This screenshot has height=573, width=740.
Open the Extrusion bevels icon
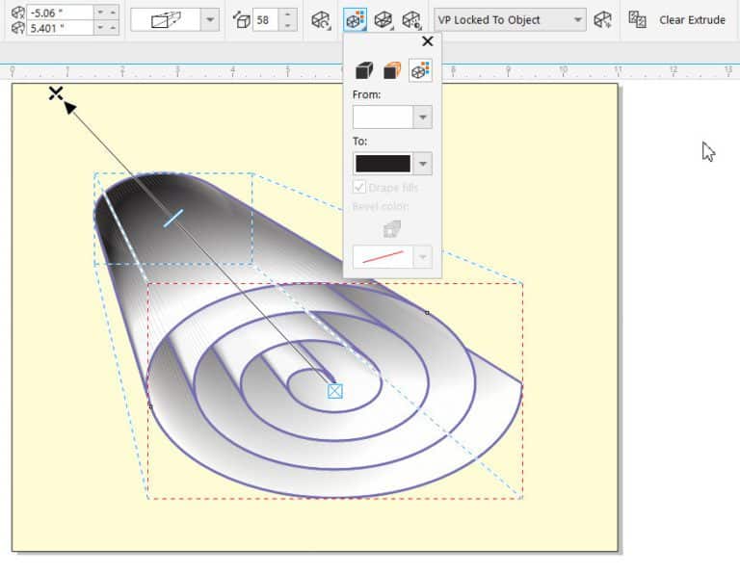click(383, 20)
